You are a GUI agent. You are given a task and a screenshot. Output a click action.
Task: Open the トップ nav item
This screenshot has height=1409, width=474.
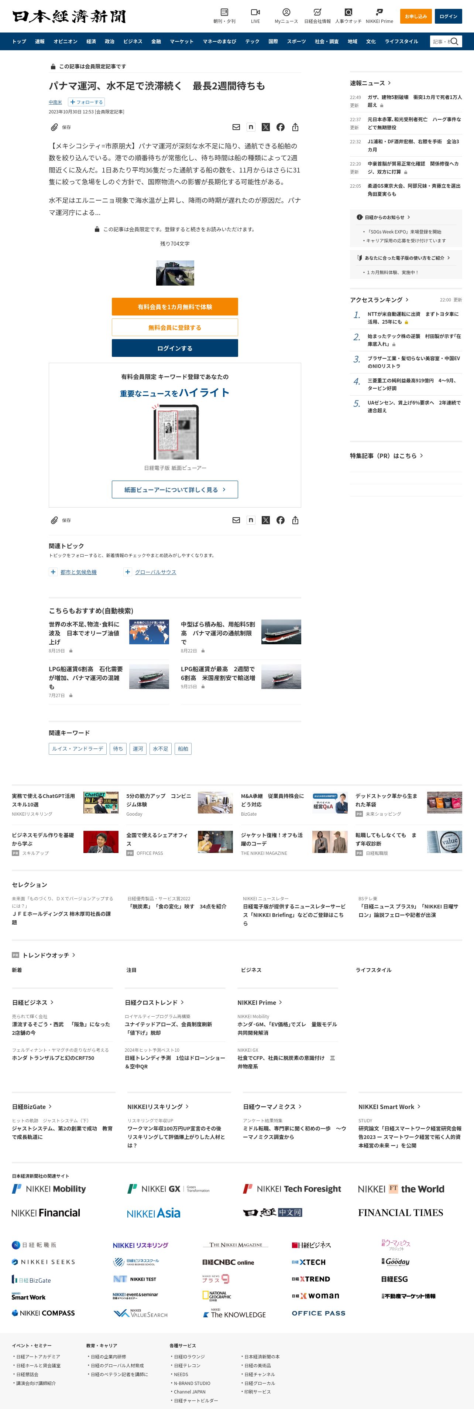(x=19, y=42)
